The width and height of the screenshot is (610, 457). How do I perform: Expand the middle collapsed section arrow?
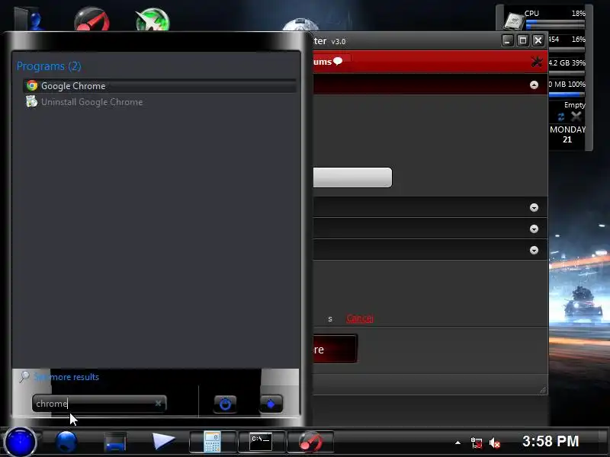(535, 229)
